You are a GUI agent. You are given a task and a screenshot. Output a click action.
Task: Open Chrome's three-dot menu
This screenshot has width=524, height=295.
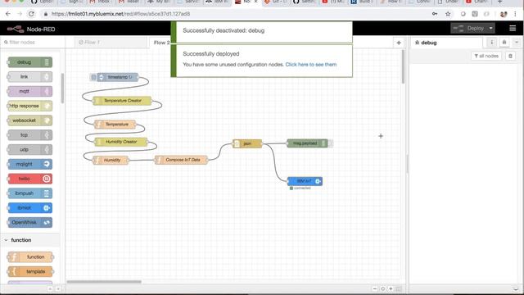coord(515,14)
